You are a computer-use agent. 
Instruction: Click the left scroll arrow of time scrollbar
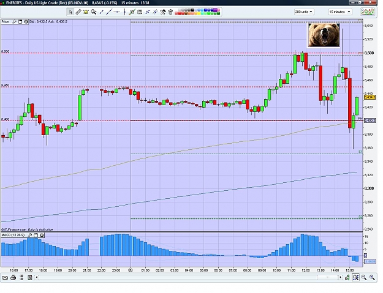point(37,277)
